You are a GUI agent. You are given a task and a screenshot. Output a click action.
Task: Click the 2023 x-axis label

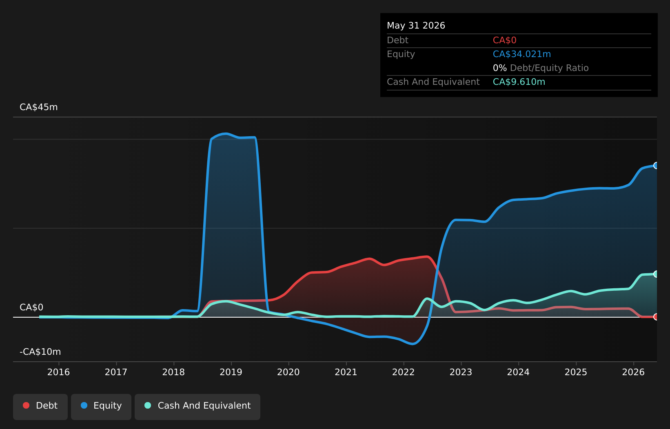(x=461, y=372)
